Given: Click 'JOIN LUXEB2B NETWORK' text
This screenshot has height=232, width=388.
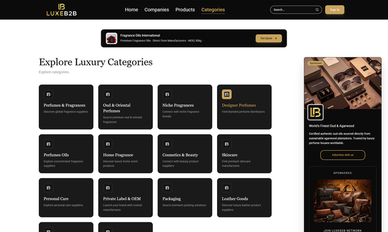Looking at the screenshot, I should click(343, 231).
